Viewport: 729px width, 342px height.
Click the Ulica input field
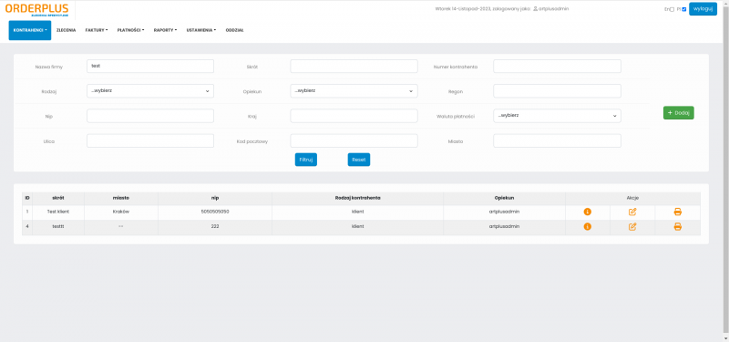150,140
